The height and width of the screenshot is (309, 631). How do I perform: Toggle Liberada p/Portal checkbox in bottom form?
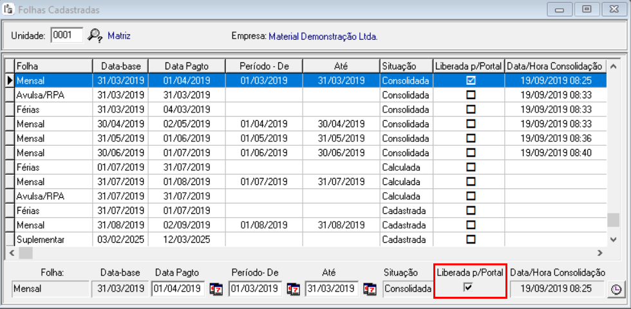click(x=469, y=288)
